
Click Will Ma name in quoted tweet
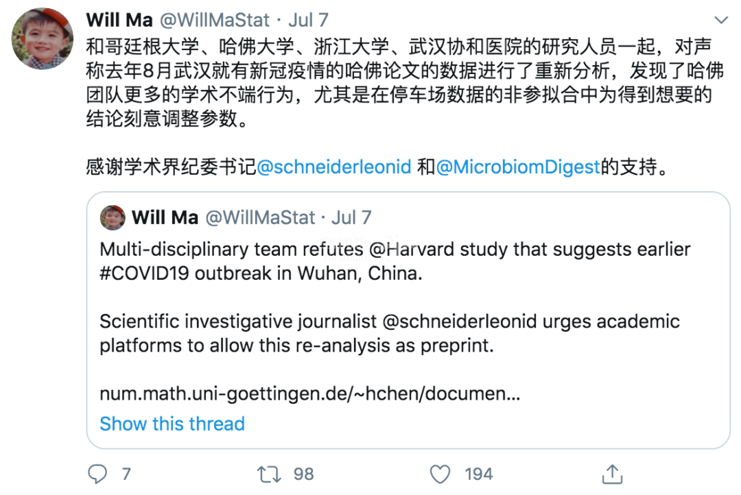pyautogui.click(x=165, y=218)
